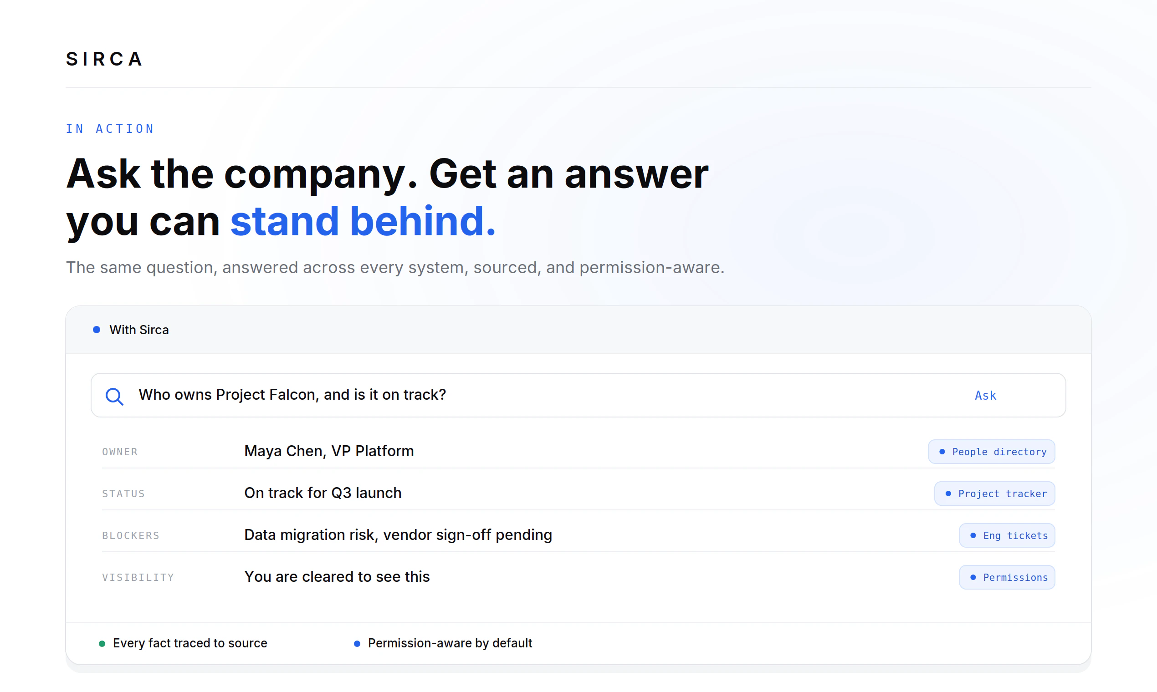Click 'Data migration risk, vendor sign-off pending'

(x=398, y=535)
